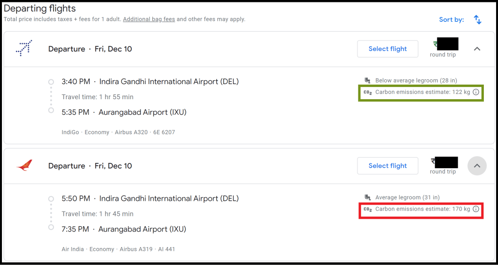The width and height of the screenshot is (498, 265).
Task: Click the IndiGo Departure Fri, Dec 10 header
Action: [x=90, y=49]
